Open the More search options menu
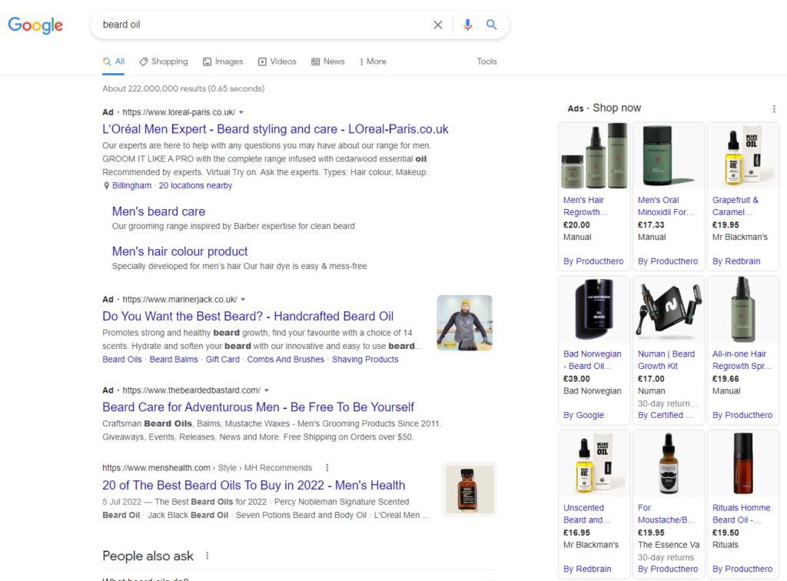Viewport: 787px width, 581px height. (x=373, y=61)
